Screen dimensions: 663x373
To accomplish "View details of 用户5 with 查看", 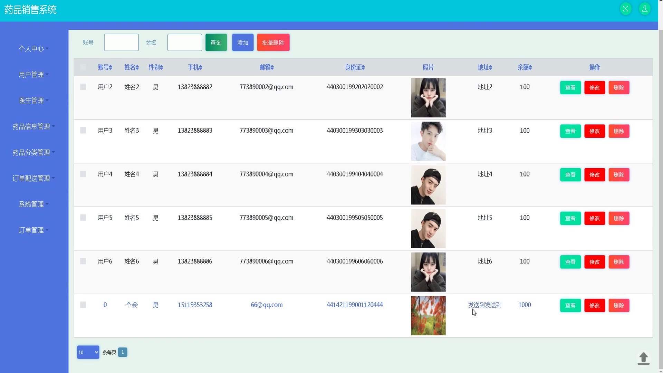I will 570,218.
